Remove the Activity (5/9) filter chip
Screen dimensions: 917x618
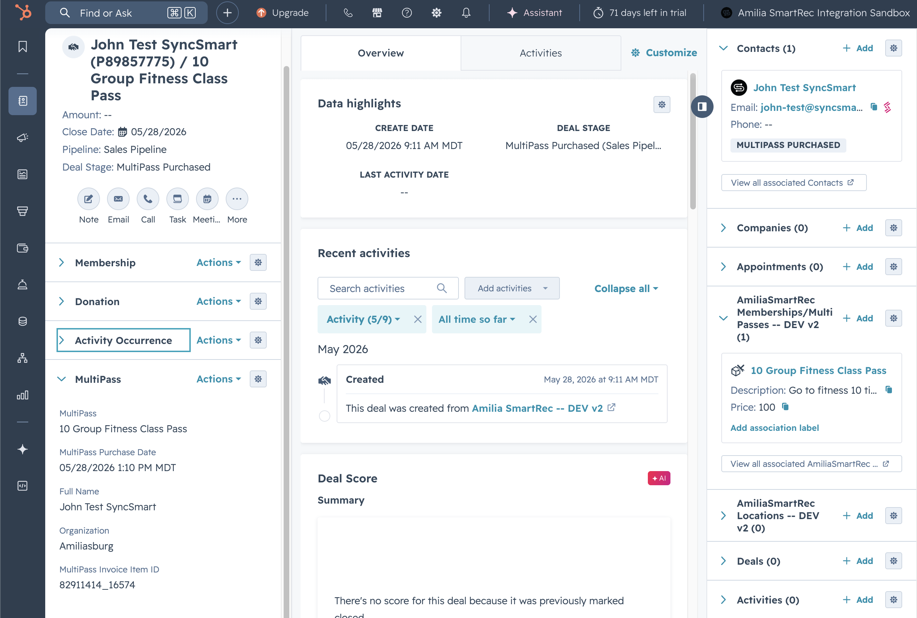coord(418,319)
